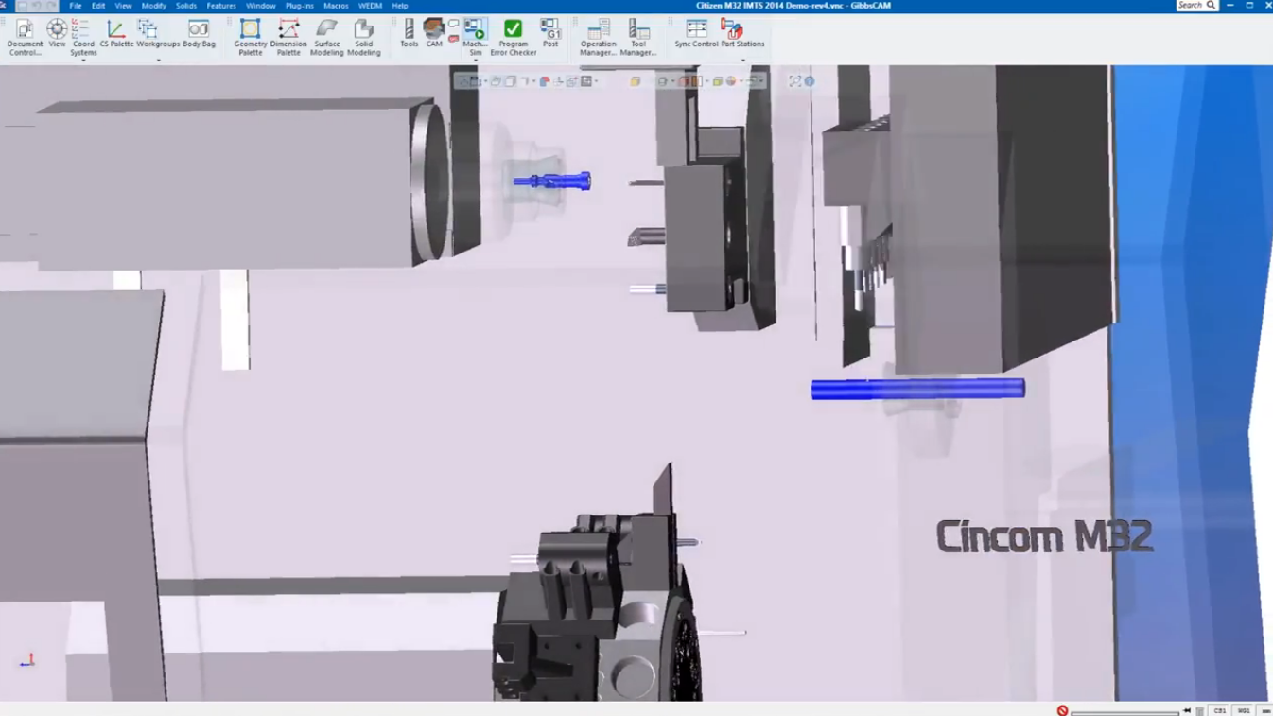Open the CS Palette
Viewport: 1273px width, 716px height.
pos(116,33)
